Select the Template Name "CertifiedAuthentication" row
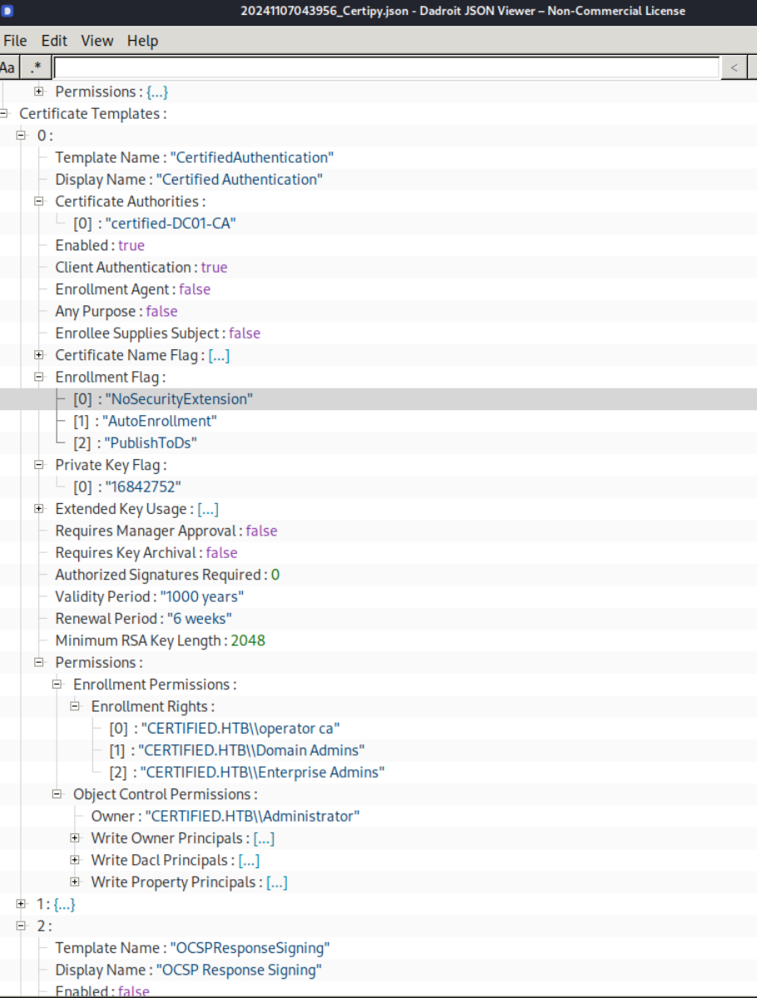 point(378,157)
